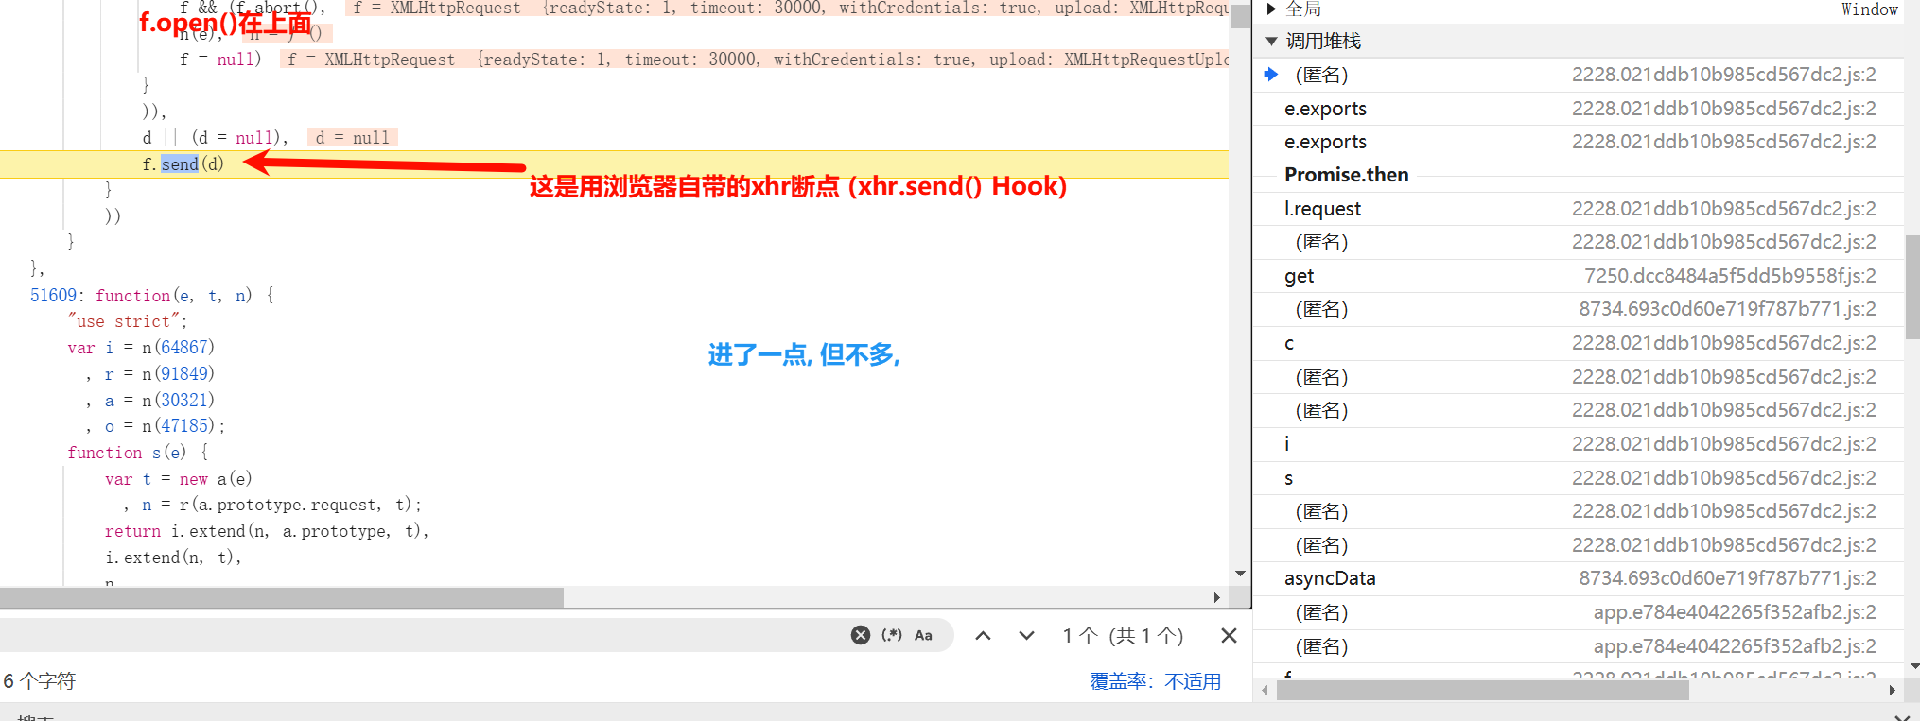Clear the search box text

pos(860,635)
